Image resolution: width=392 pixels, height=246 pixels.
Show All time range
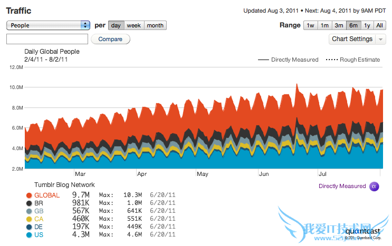pyautogui.click(x=379, y=25)
